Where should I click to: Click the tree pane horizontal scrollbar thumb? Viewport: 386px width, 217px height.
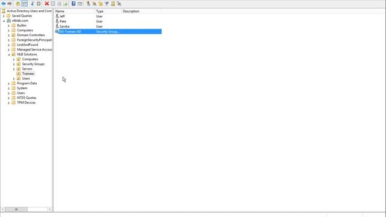coord(16,209)
